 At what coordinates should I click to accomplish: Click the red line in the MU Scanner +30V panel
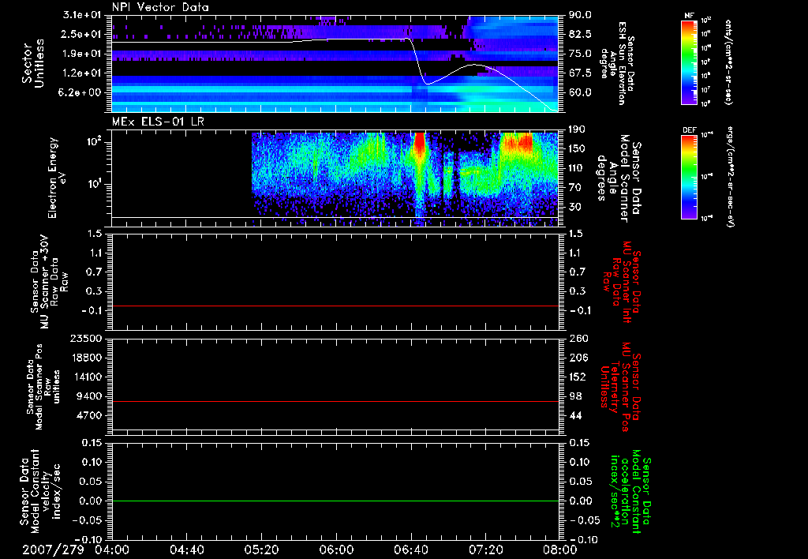pos(335,306)
